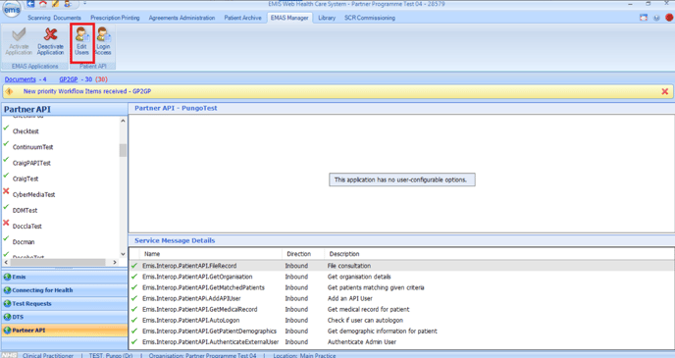Click the grey round help icon at ribbon right
This screenshot has height=358, width=675.
[x=656, y=18]
